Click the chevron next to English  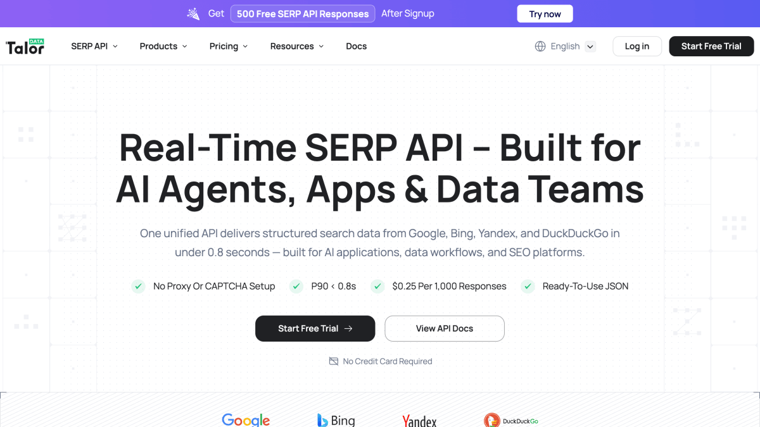(x=590, y=46)
